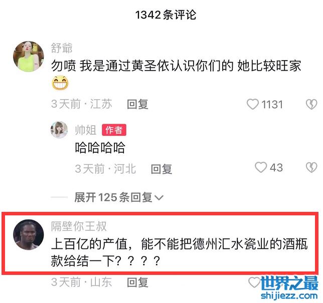Open username 帅姐
This screenshot has height=303, width=323.
click(x=85, y=130)
